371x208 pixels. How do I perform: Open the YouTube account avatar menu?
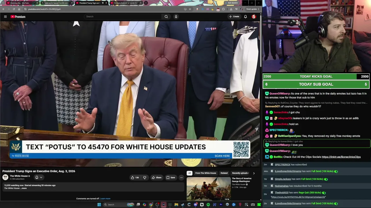coord(254,16)
